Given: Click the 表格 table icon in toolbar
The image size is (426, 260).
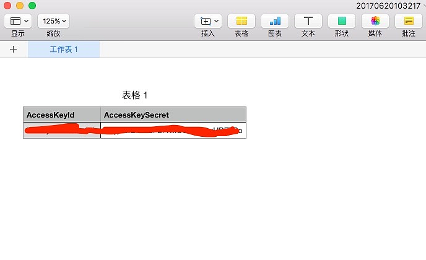Looking at the screenshot, I should pos(241,21).
